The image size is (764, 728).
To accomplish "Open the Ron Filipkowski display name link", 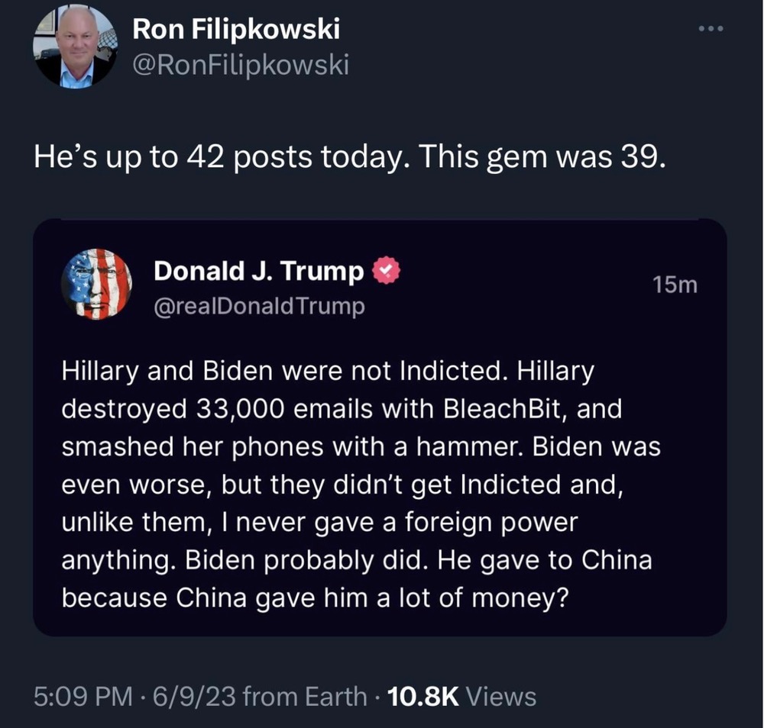I will coord(236,30).
